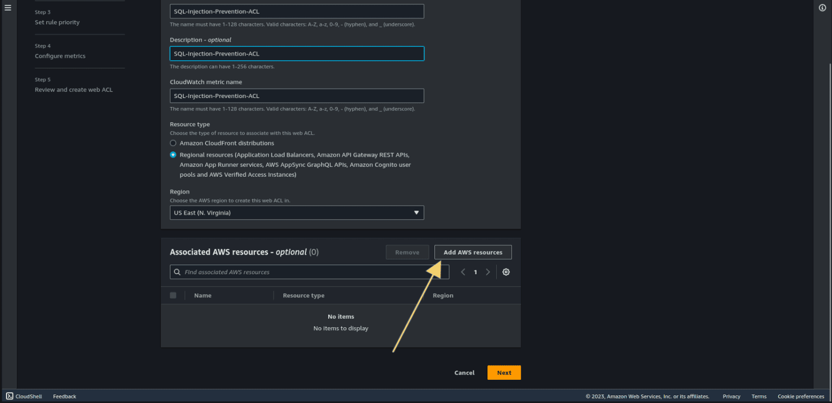Viewport: 832px width, 403px height.
Task: Click the Description text field
Action: (297, 54)
